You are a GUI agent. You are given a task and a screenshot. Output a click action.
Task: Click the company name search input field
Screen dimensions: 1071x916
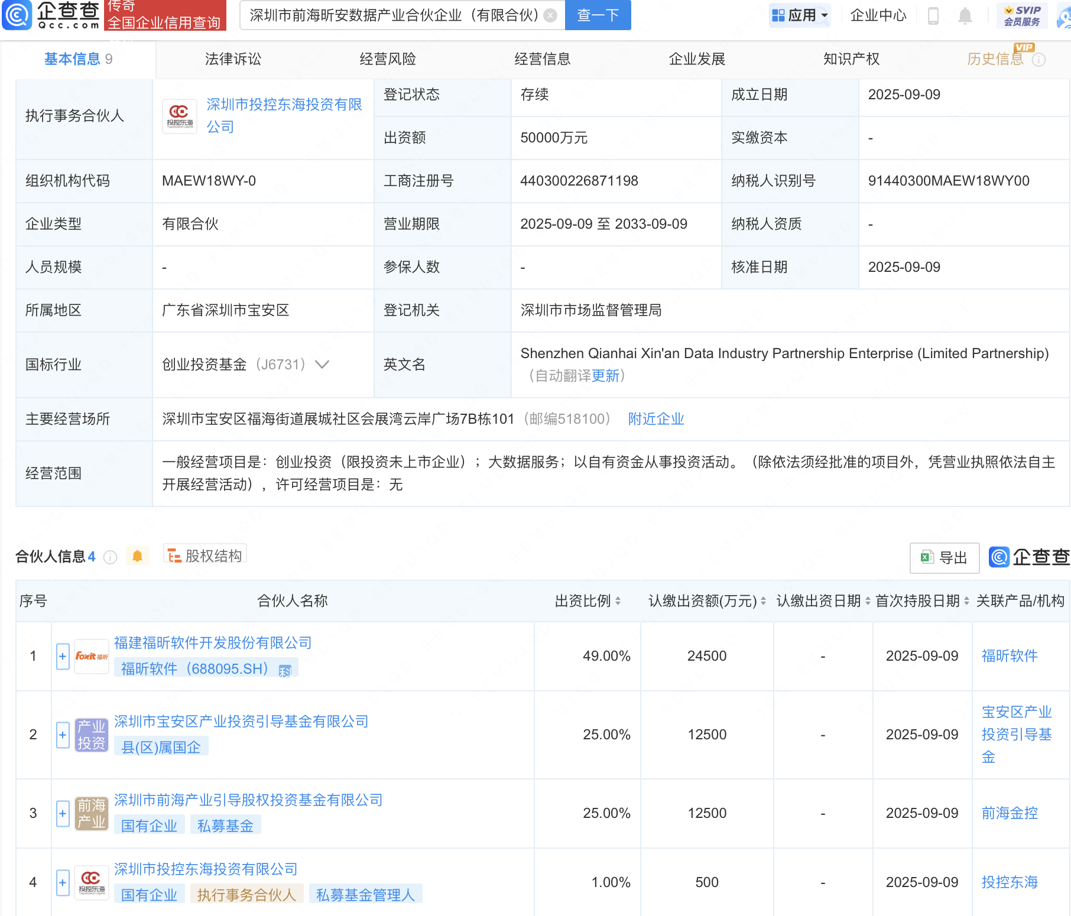click(x=393, y=15)
